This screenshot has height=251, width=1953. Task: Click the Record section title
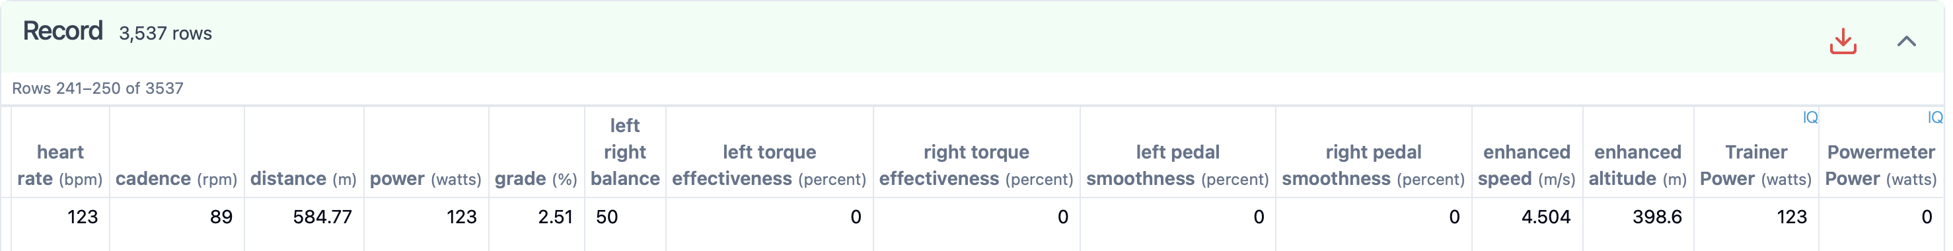click(x=62, y=31)
